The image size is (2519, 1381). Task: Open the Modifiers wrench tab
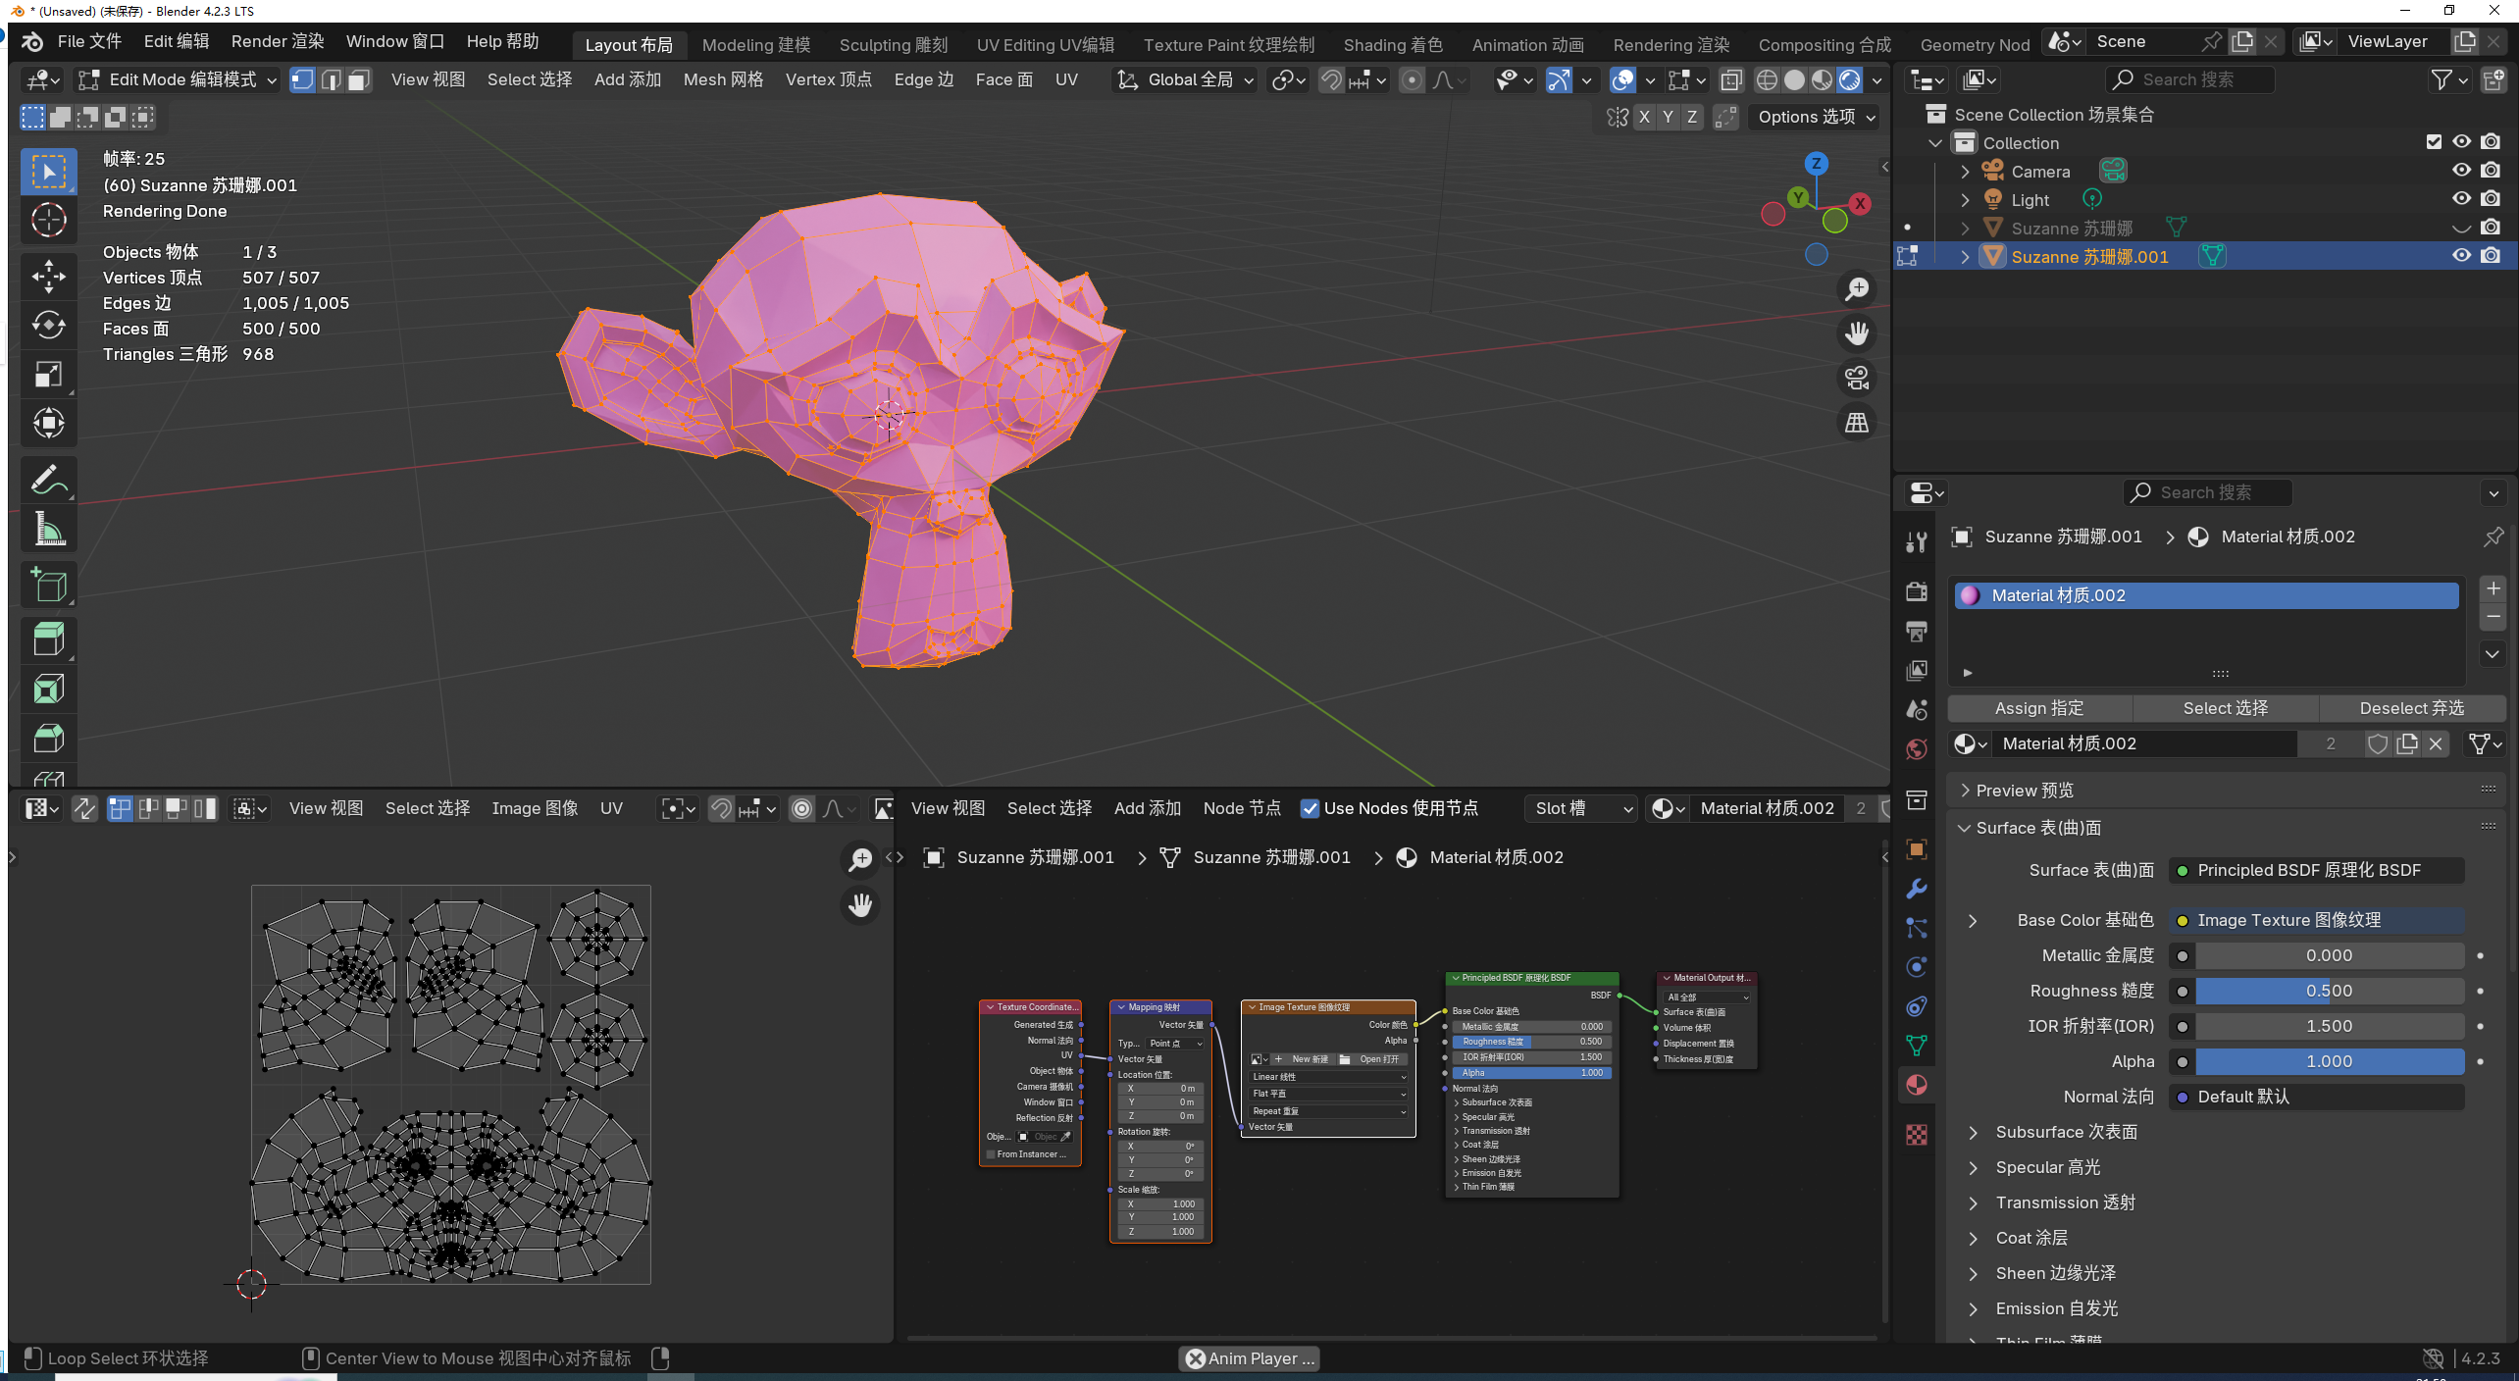1917,889
